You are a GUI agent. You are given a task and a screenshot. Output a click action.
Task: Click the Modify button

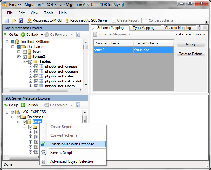pyautogui.click(x=191, y=44)
